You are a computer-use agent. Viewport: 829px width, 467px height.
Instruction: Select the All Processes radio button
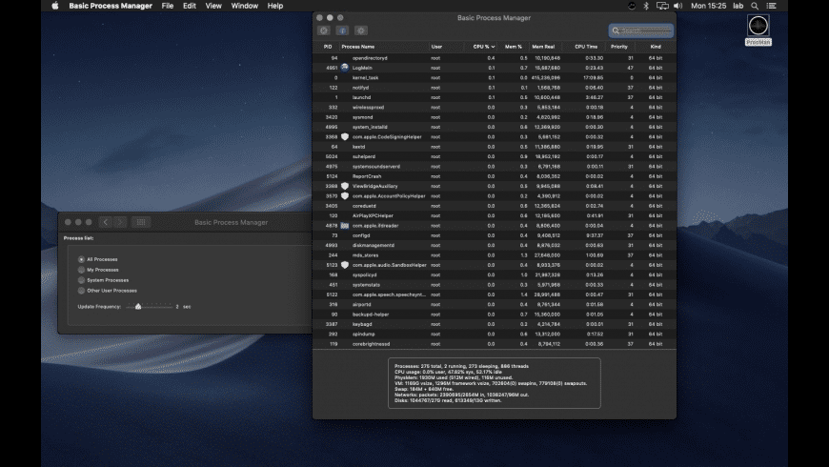tap(81, 259)
